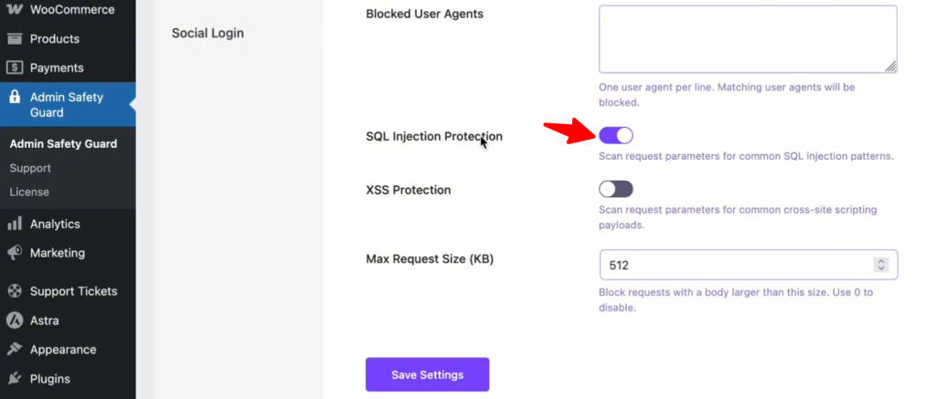The image size is (936, 399).
Task: Click the Marketing megaphone icon
Action: 14,253
